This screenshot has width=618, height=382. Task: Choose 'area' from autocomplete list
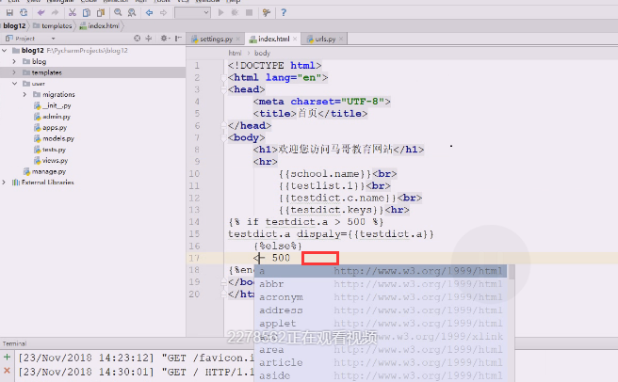(x=382, y=350)
